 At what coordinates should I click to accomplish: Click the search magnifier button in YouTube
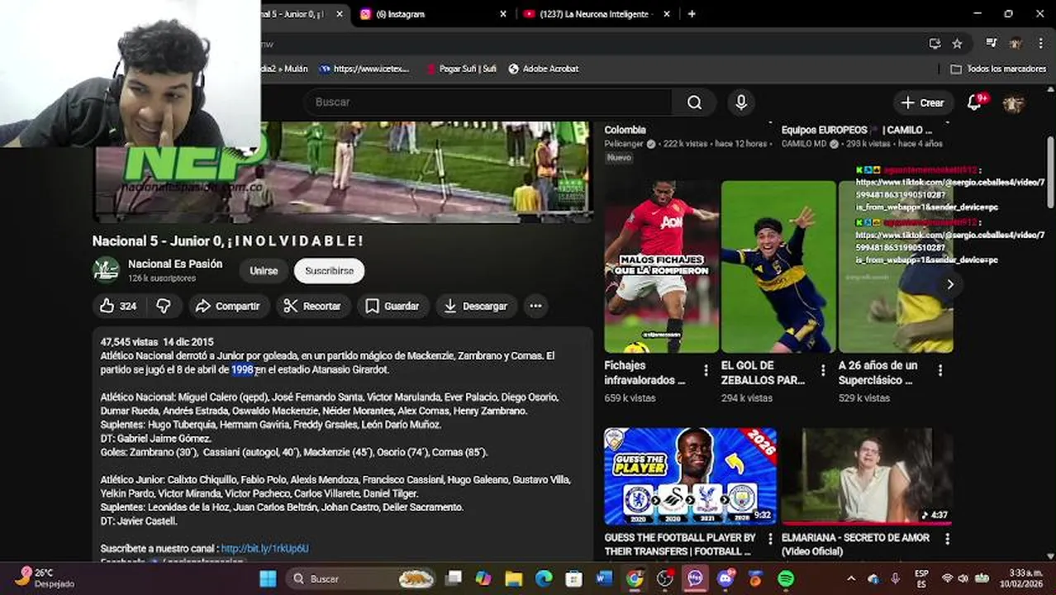pyautogui.click(x=694, y=102)
